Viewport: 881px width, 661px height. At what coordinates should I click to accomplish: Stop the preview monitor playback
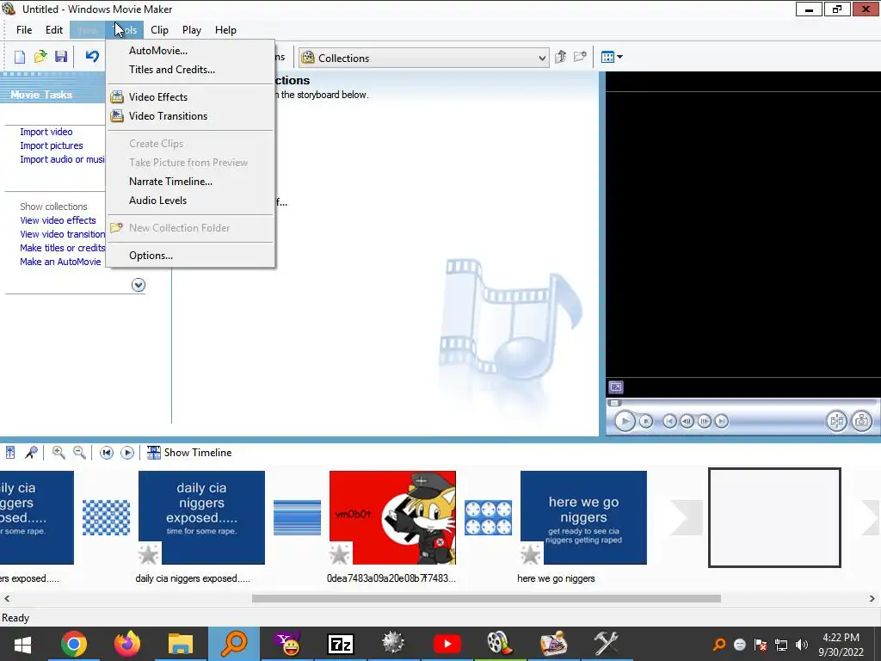pos(646,421)
